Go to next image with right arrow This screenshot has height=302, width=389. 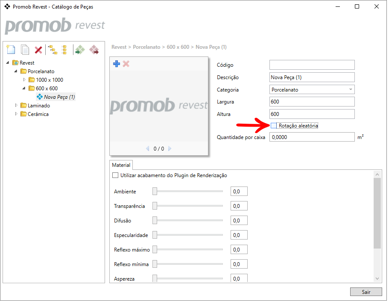coord(170,149)
